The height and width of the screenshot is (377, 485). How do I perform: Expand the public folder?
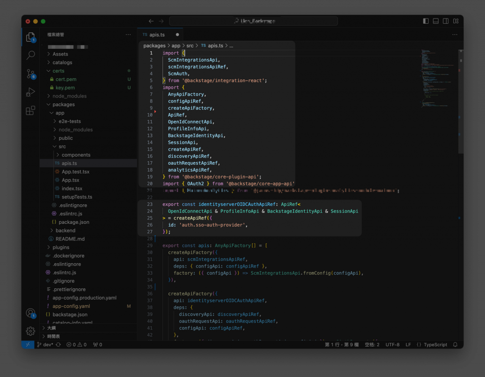pos(89,138)
